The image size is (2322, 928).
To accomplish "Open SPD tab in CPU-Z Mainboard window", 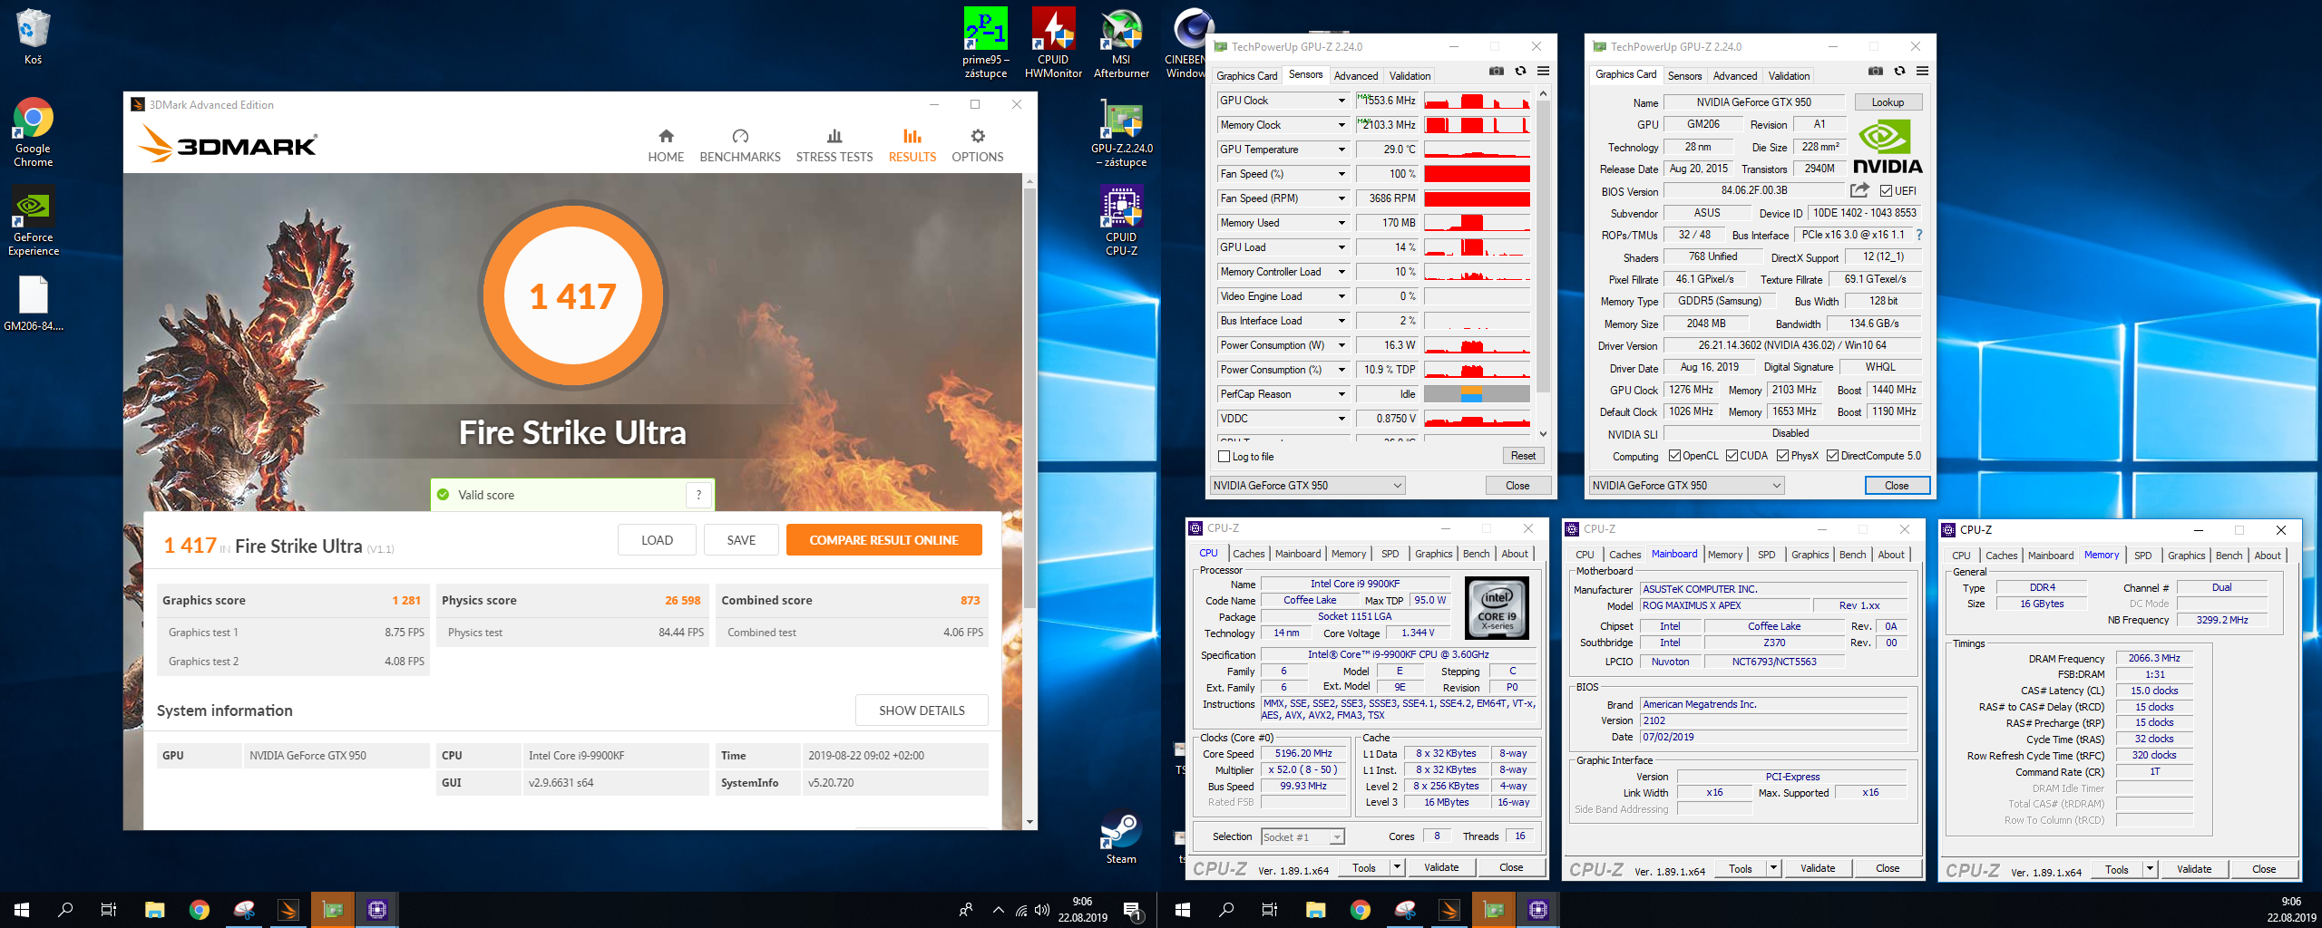I will point(1766,555).
